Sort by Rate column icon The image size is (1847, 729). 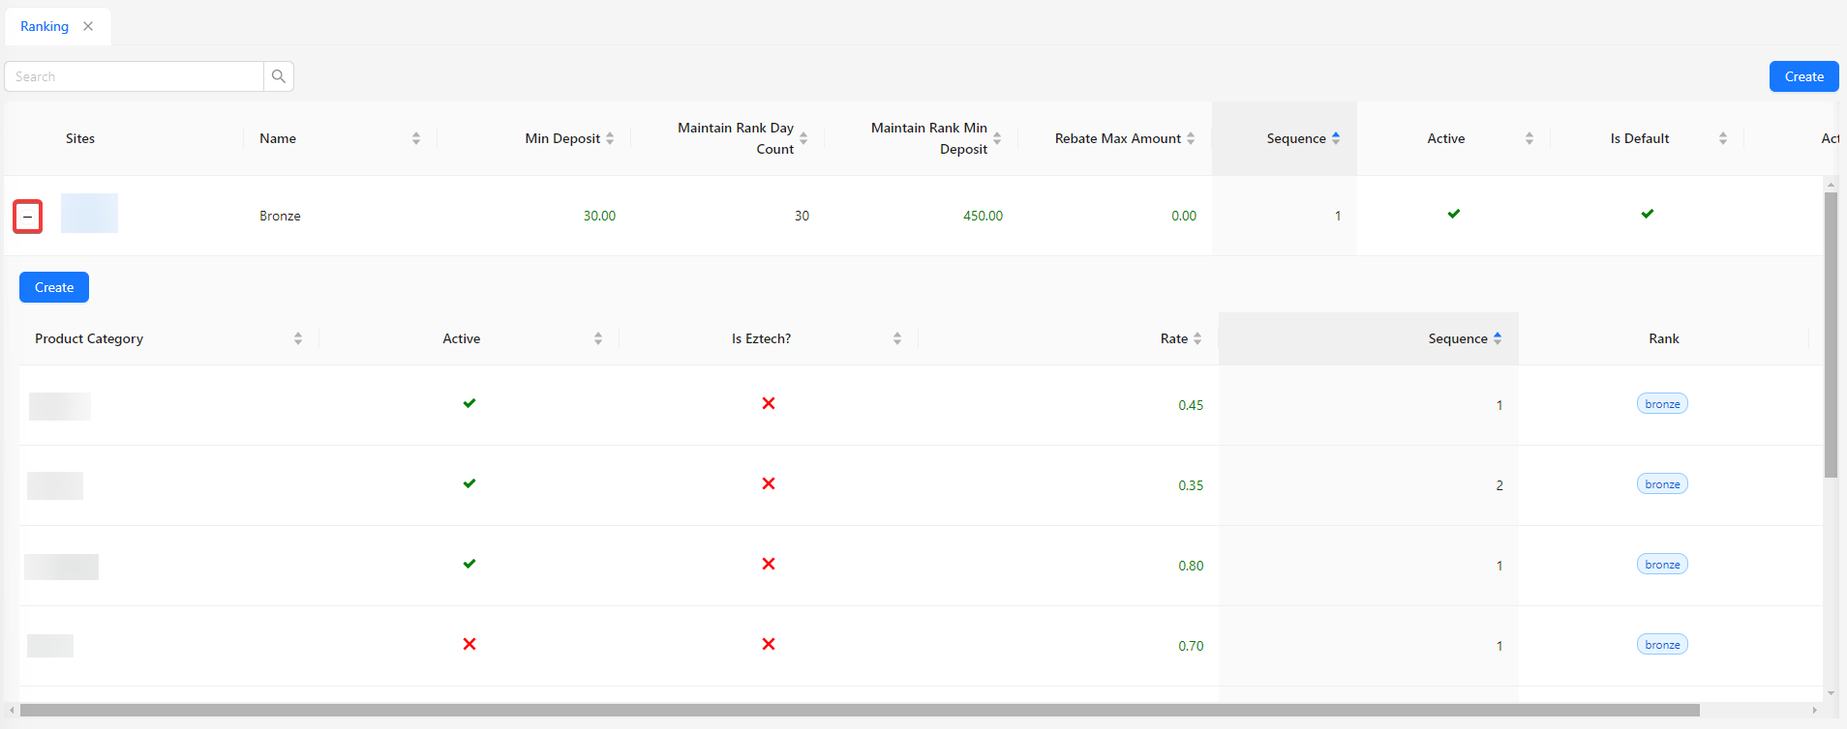click(x=1197, y=338)
